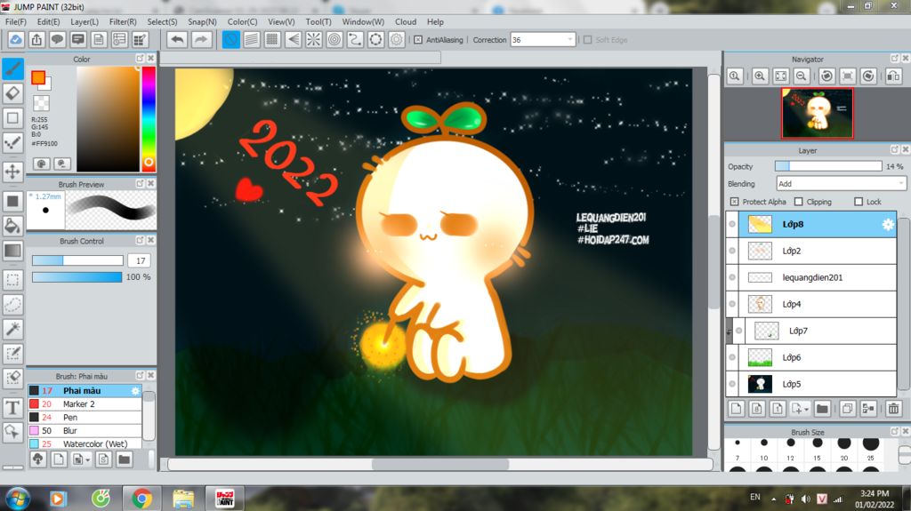This screenshot has width=911, height=511.
Task: Click the Undo arrow button
Action: (x=178, y=39)
